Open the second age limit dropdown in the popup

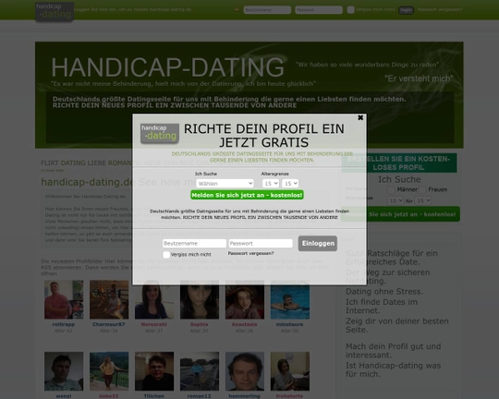tap(290, 184)
